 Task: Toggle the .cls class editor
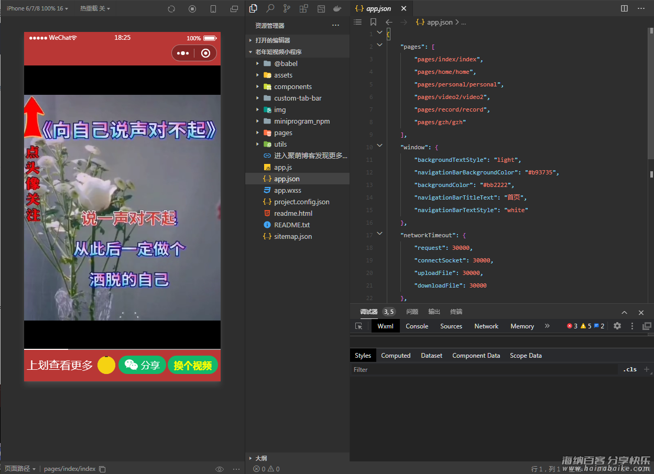click(630, 369)
